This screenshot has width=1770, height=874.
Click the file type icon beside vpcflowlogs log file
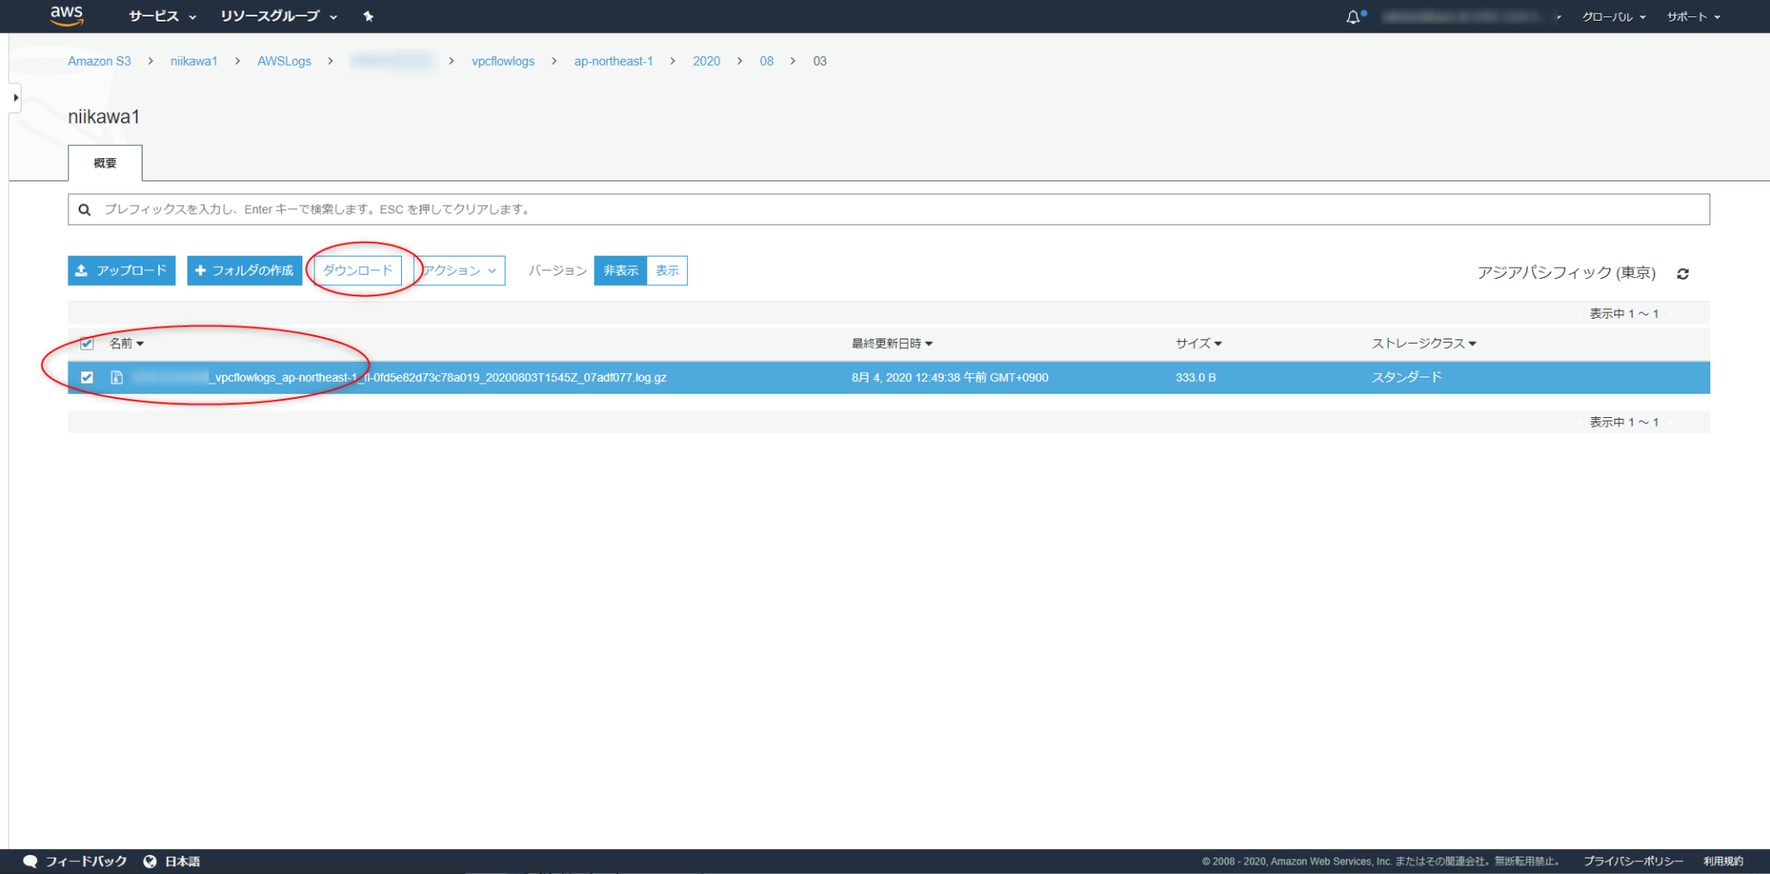point(116,377)
